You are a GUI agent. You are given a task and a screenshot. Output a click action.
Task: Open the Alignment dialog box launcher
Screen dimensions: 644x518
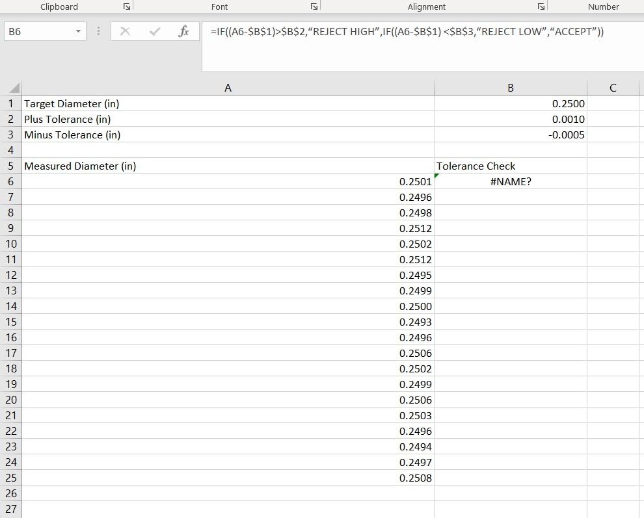click(540, 6)
